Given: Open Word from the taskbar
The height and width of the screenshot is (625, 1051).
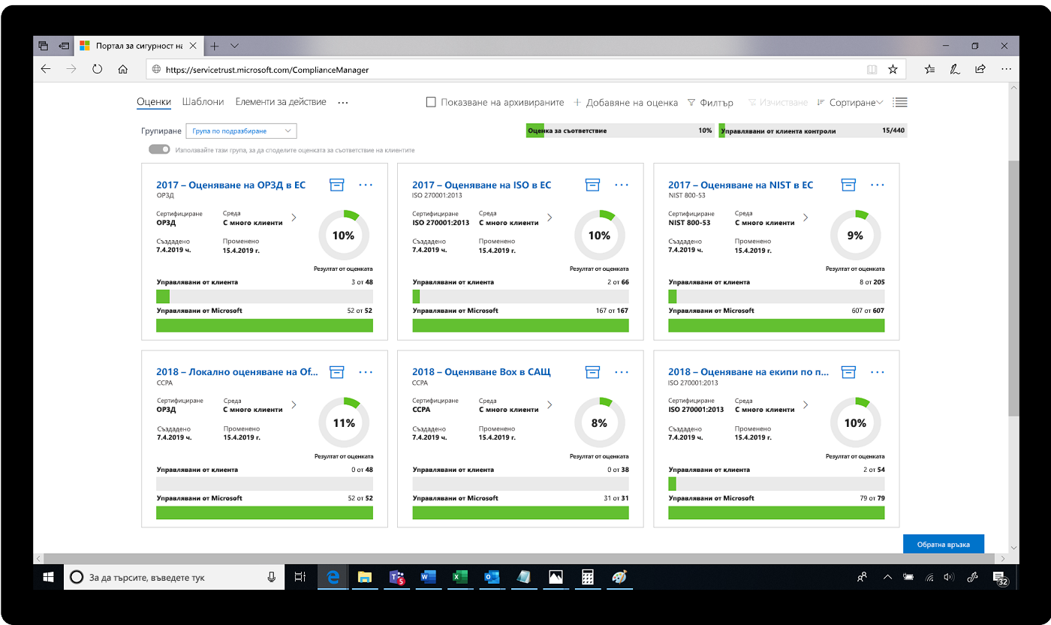Looking at the screenshot, I should pos(428,577).
